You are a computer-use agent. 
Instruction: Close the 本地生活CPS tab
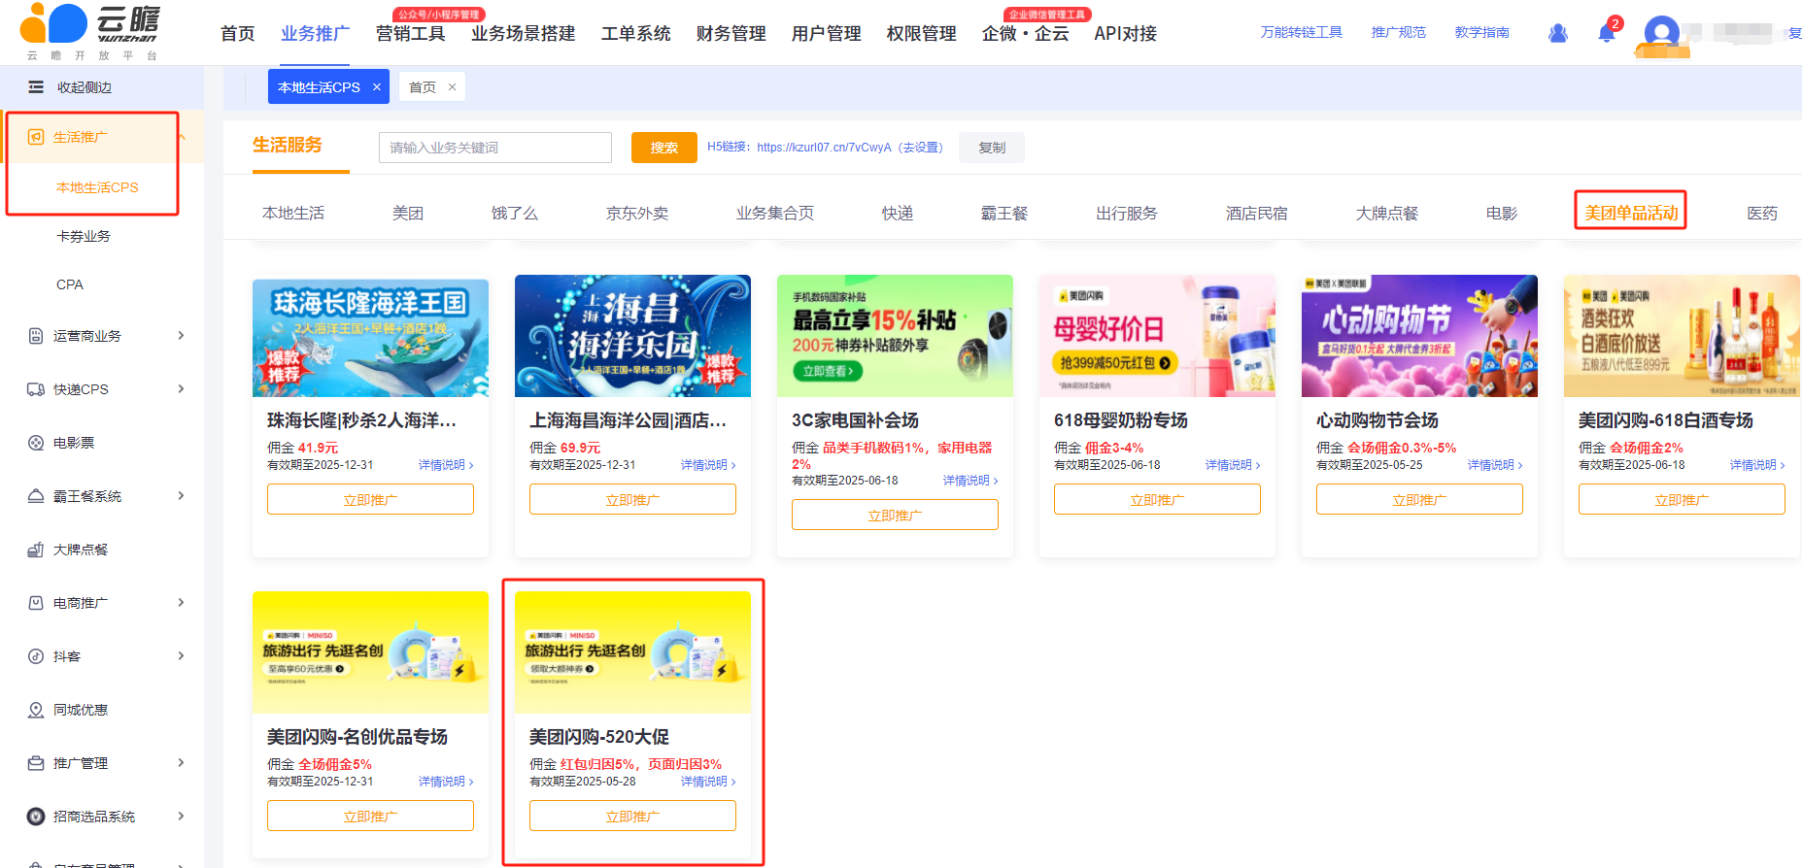click(377, 87)
